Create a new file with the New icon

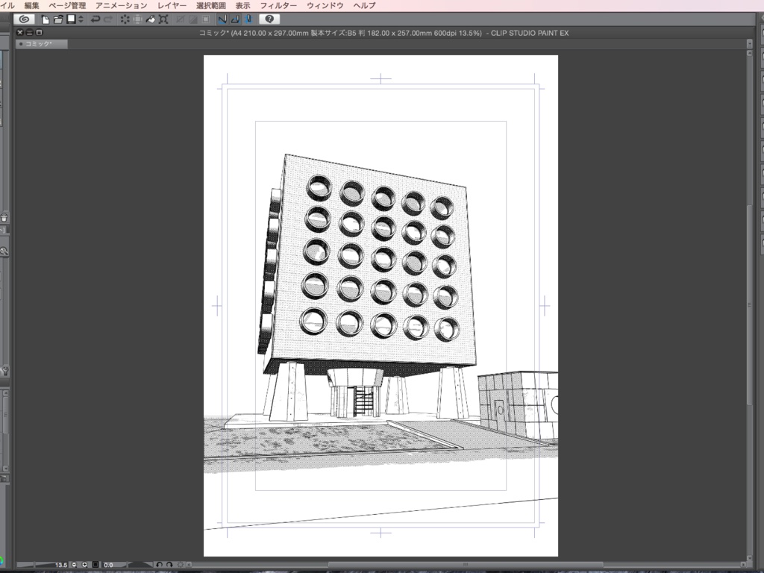46,19
